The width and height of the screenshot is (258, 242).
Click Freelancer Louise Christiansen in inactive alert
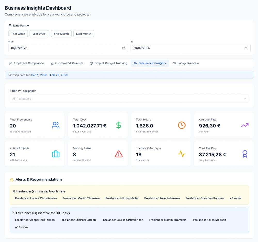(122, 220)
